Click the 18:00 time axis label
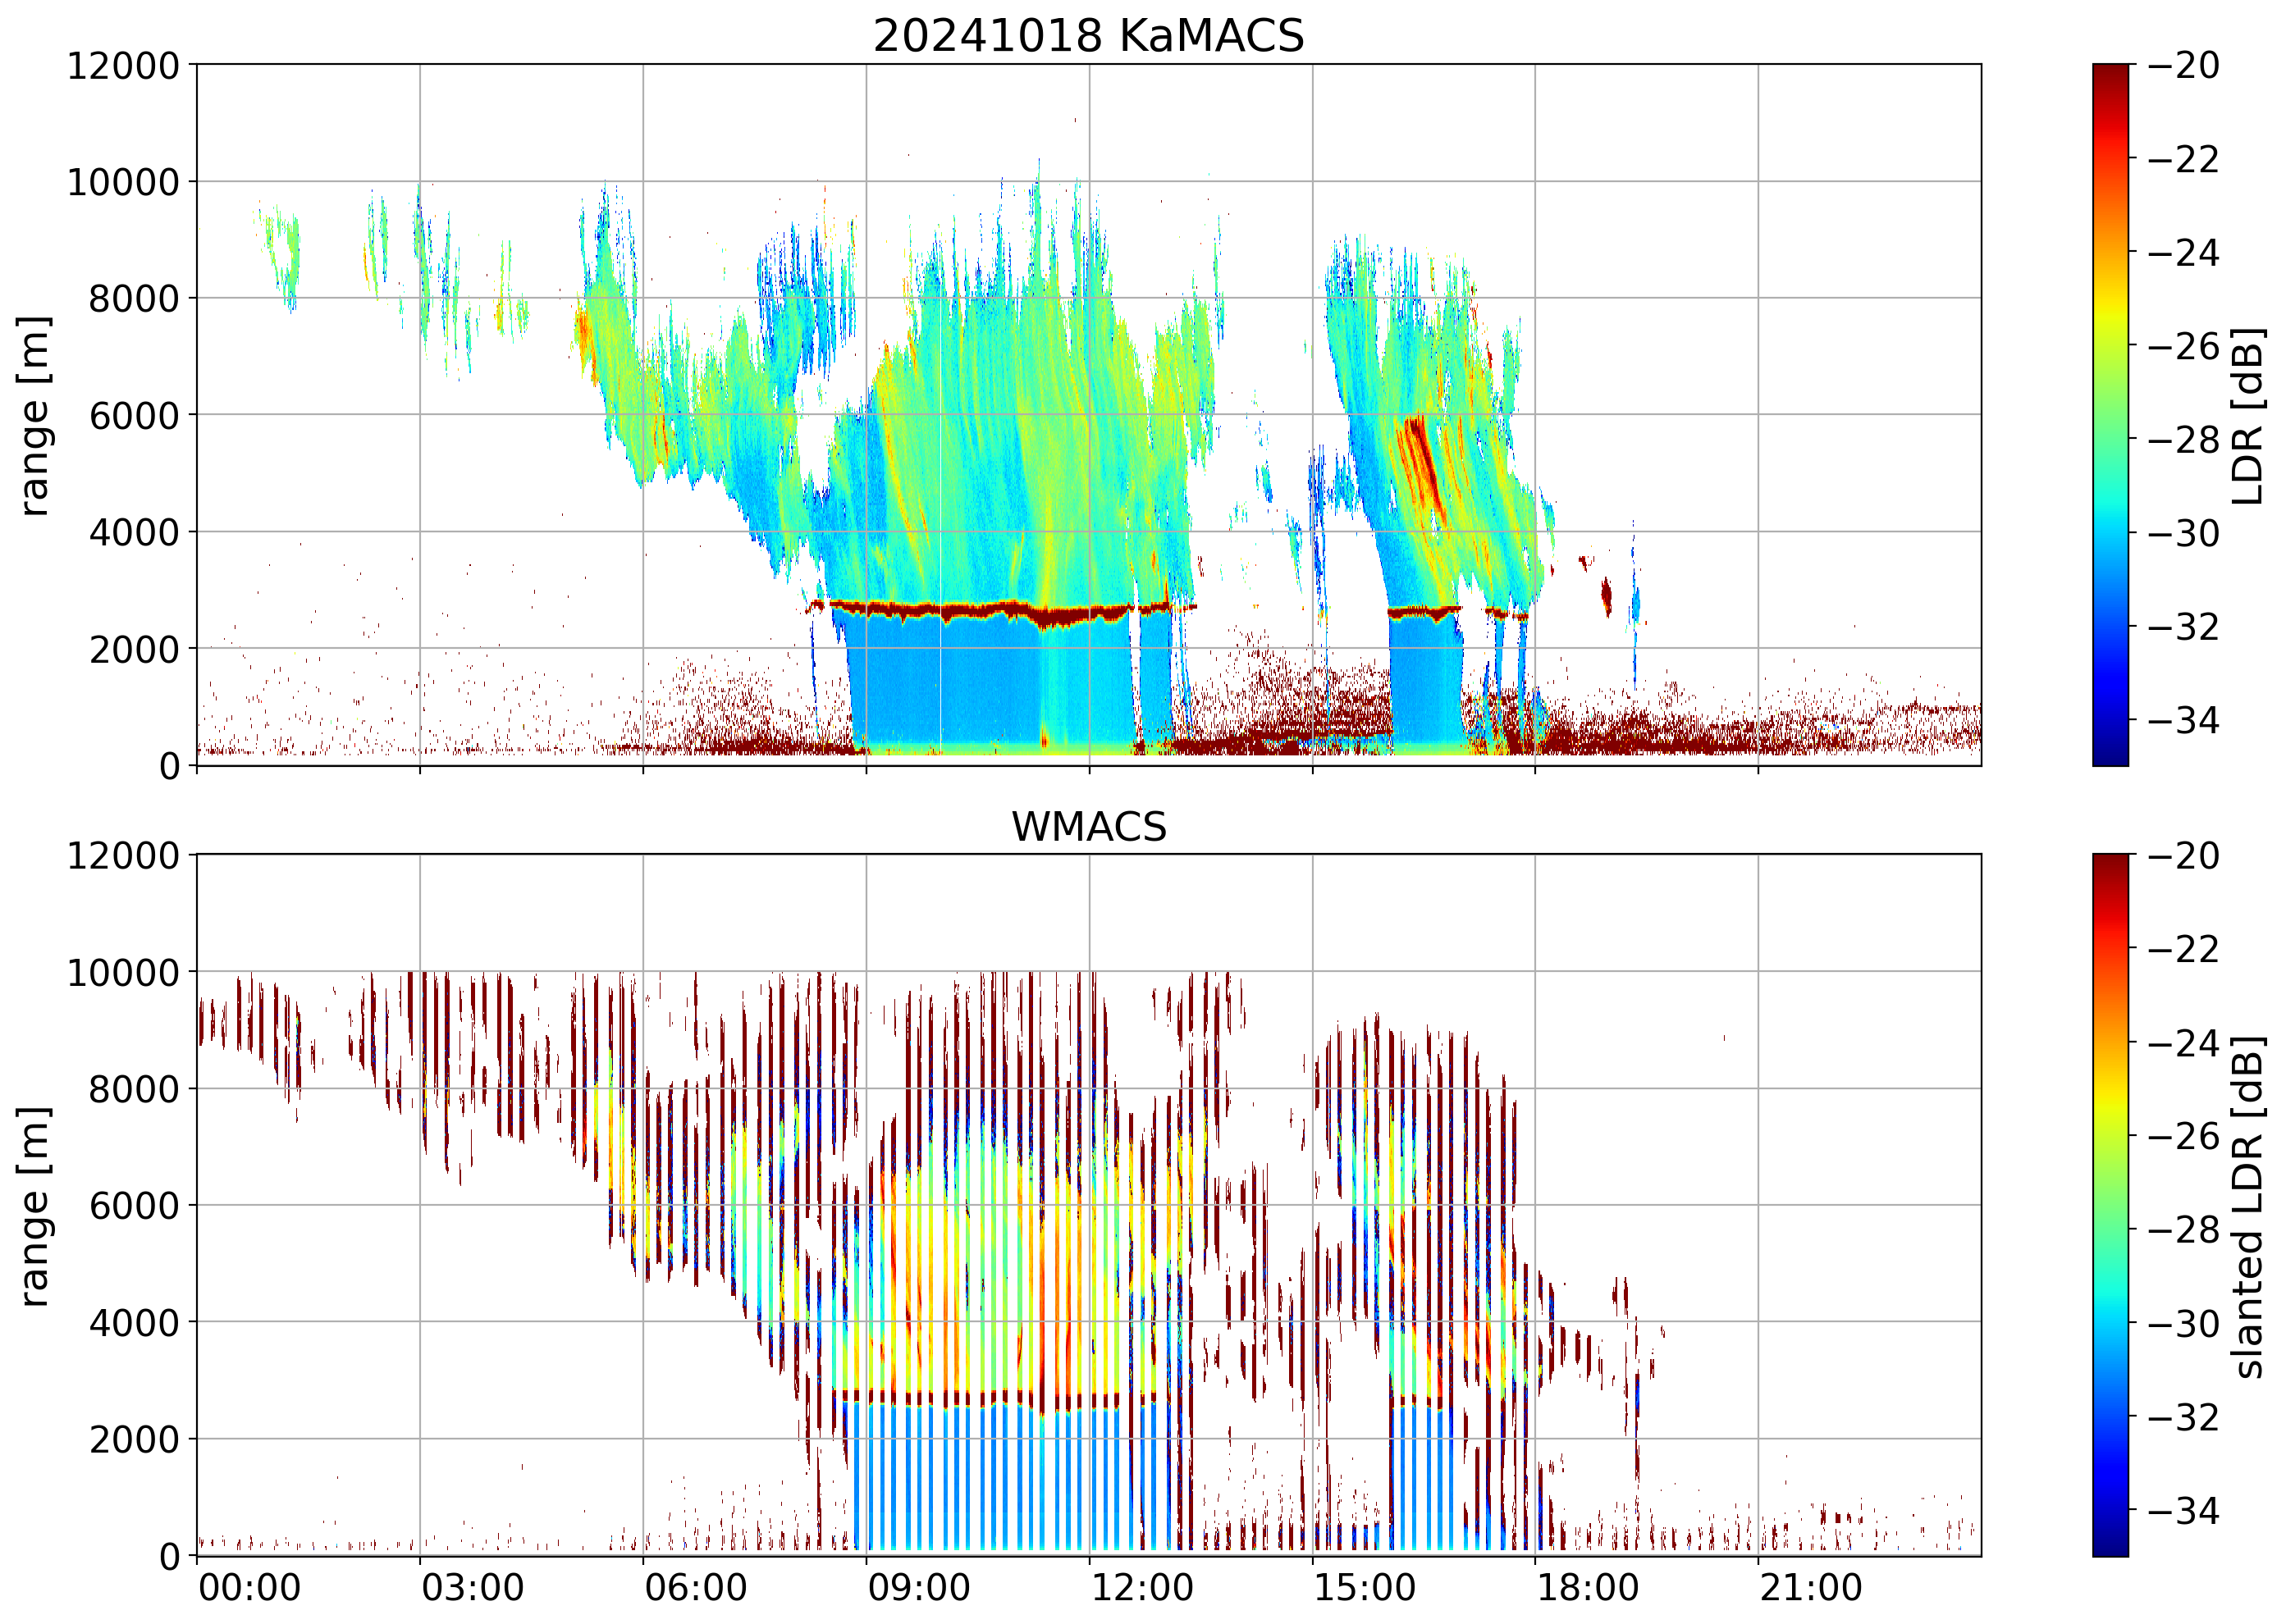Screen dimensions: 2286x1624 pos(1588,1587)
